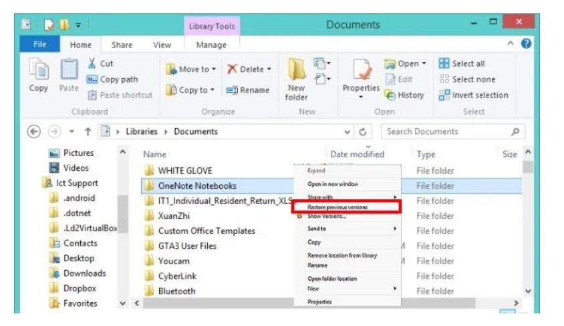The image size is (564, 326).
Task: Choose Restore previous versions in context menu
Action: [x=337, y=207]
